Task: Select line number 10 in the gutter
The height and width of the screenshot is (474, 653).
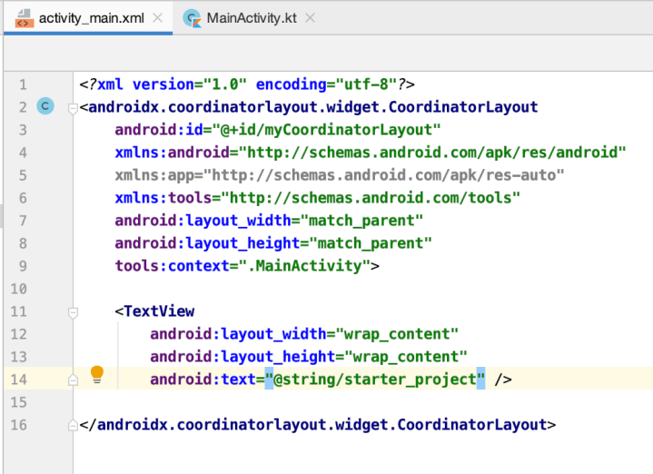Action: point(19,289)
